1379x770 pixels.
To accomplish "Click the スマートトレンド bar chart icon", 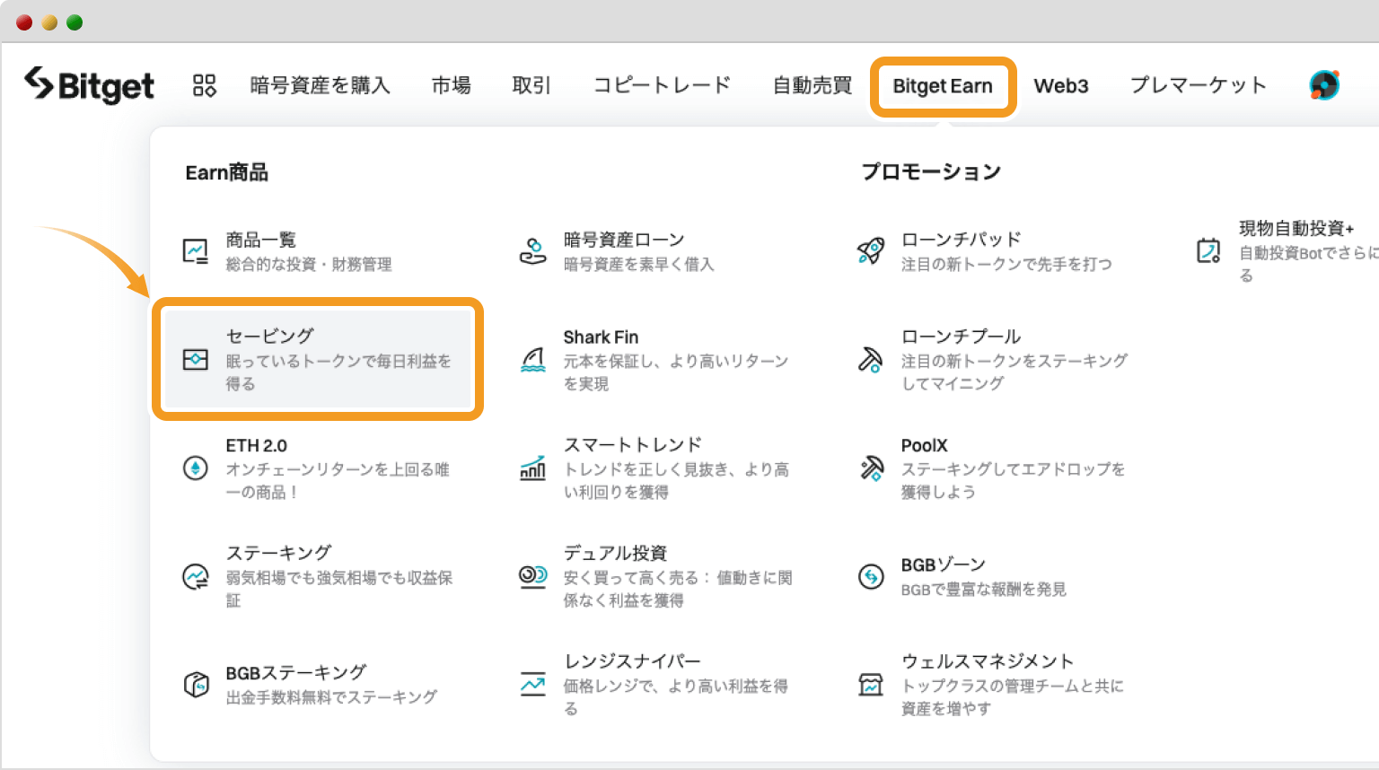I will (x=533, y=468).
